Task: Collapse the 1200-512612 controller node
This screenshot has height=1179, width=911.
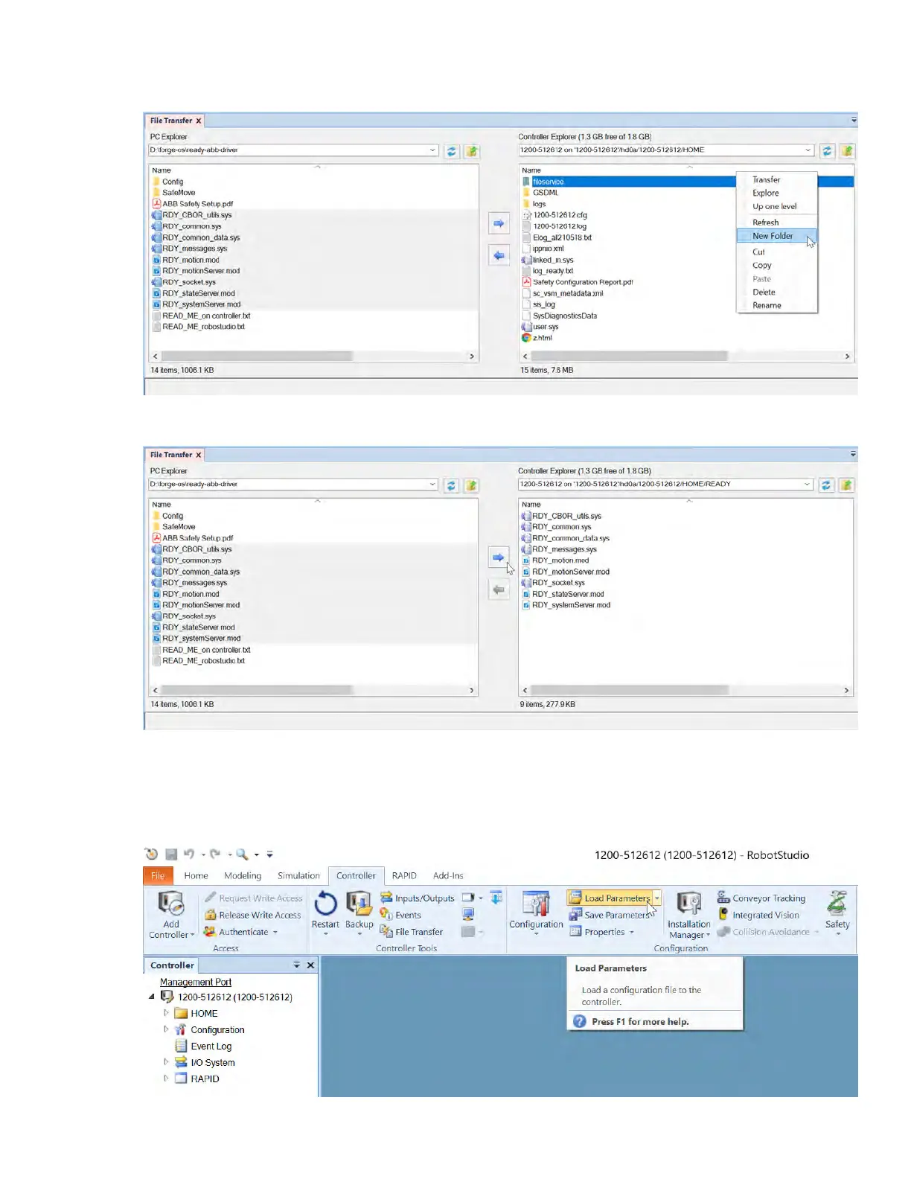Action: (152, 997)
